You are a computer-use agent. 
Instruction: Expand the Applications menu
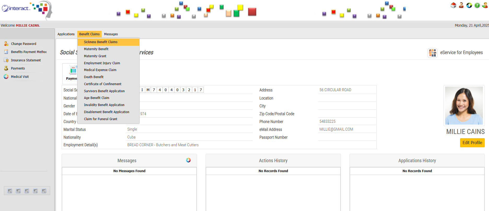(x=66, y=34)
